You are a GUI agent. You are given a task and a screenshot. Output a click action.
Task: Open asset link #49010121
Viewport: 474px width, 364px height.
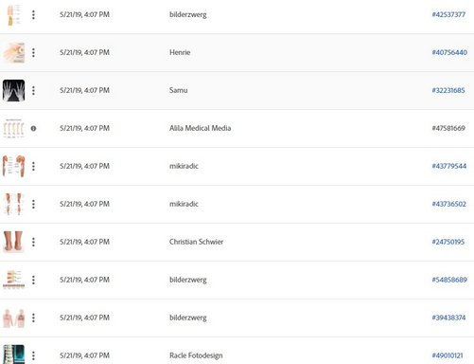[x=448, y=355]
